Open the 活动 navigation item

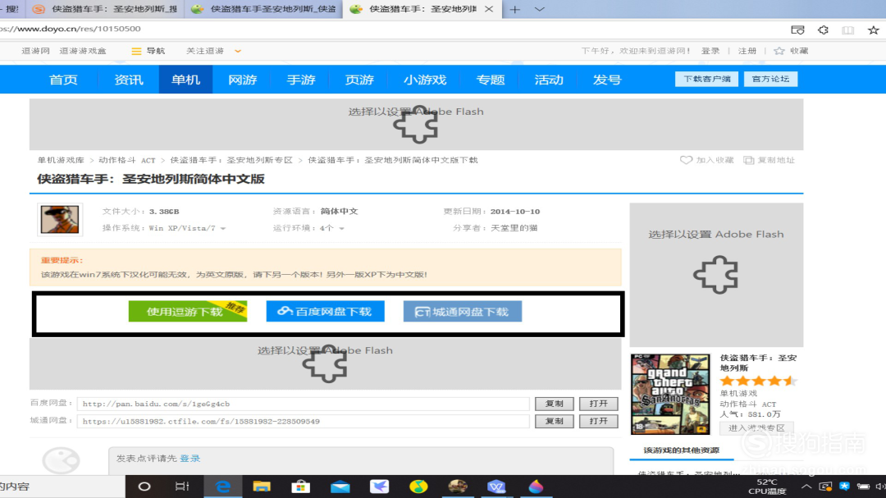(549, 80)
